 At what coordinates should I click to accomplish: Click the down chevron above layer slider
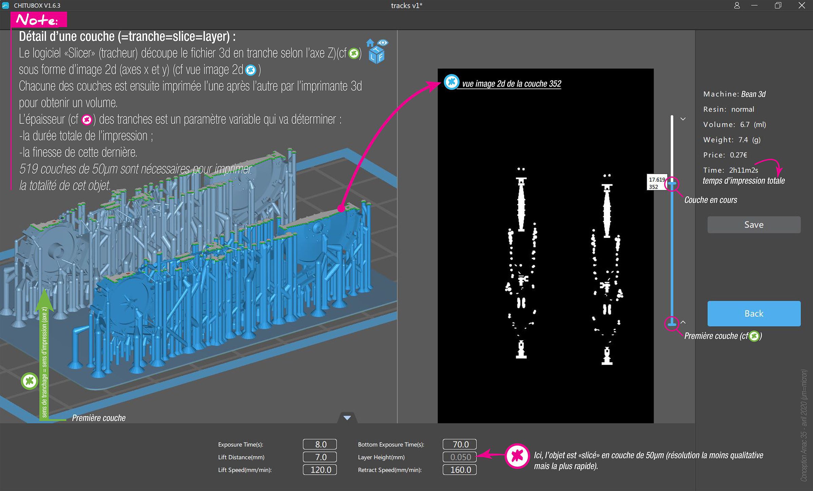tap(683, 119)
